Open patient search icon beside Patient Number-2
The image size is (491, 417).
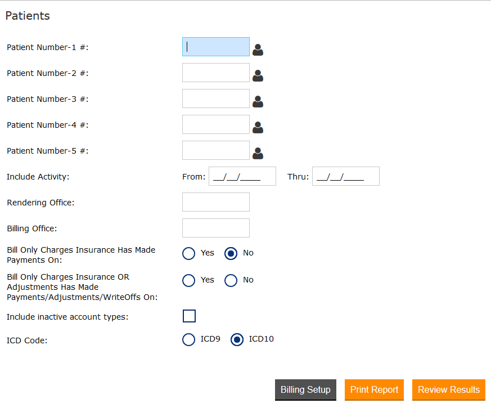coord(258,75)
